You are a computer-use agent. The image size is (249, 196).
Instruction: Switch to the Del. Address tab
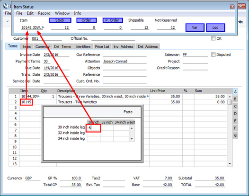(x=148, y=47)
